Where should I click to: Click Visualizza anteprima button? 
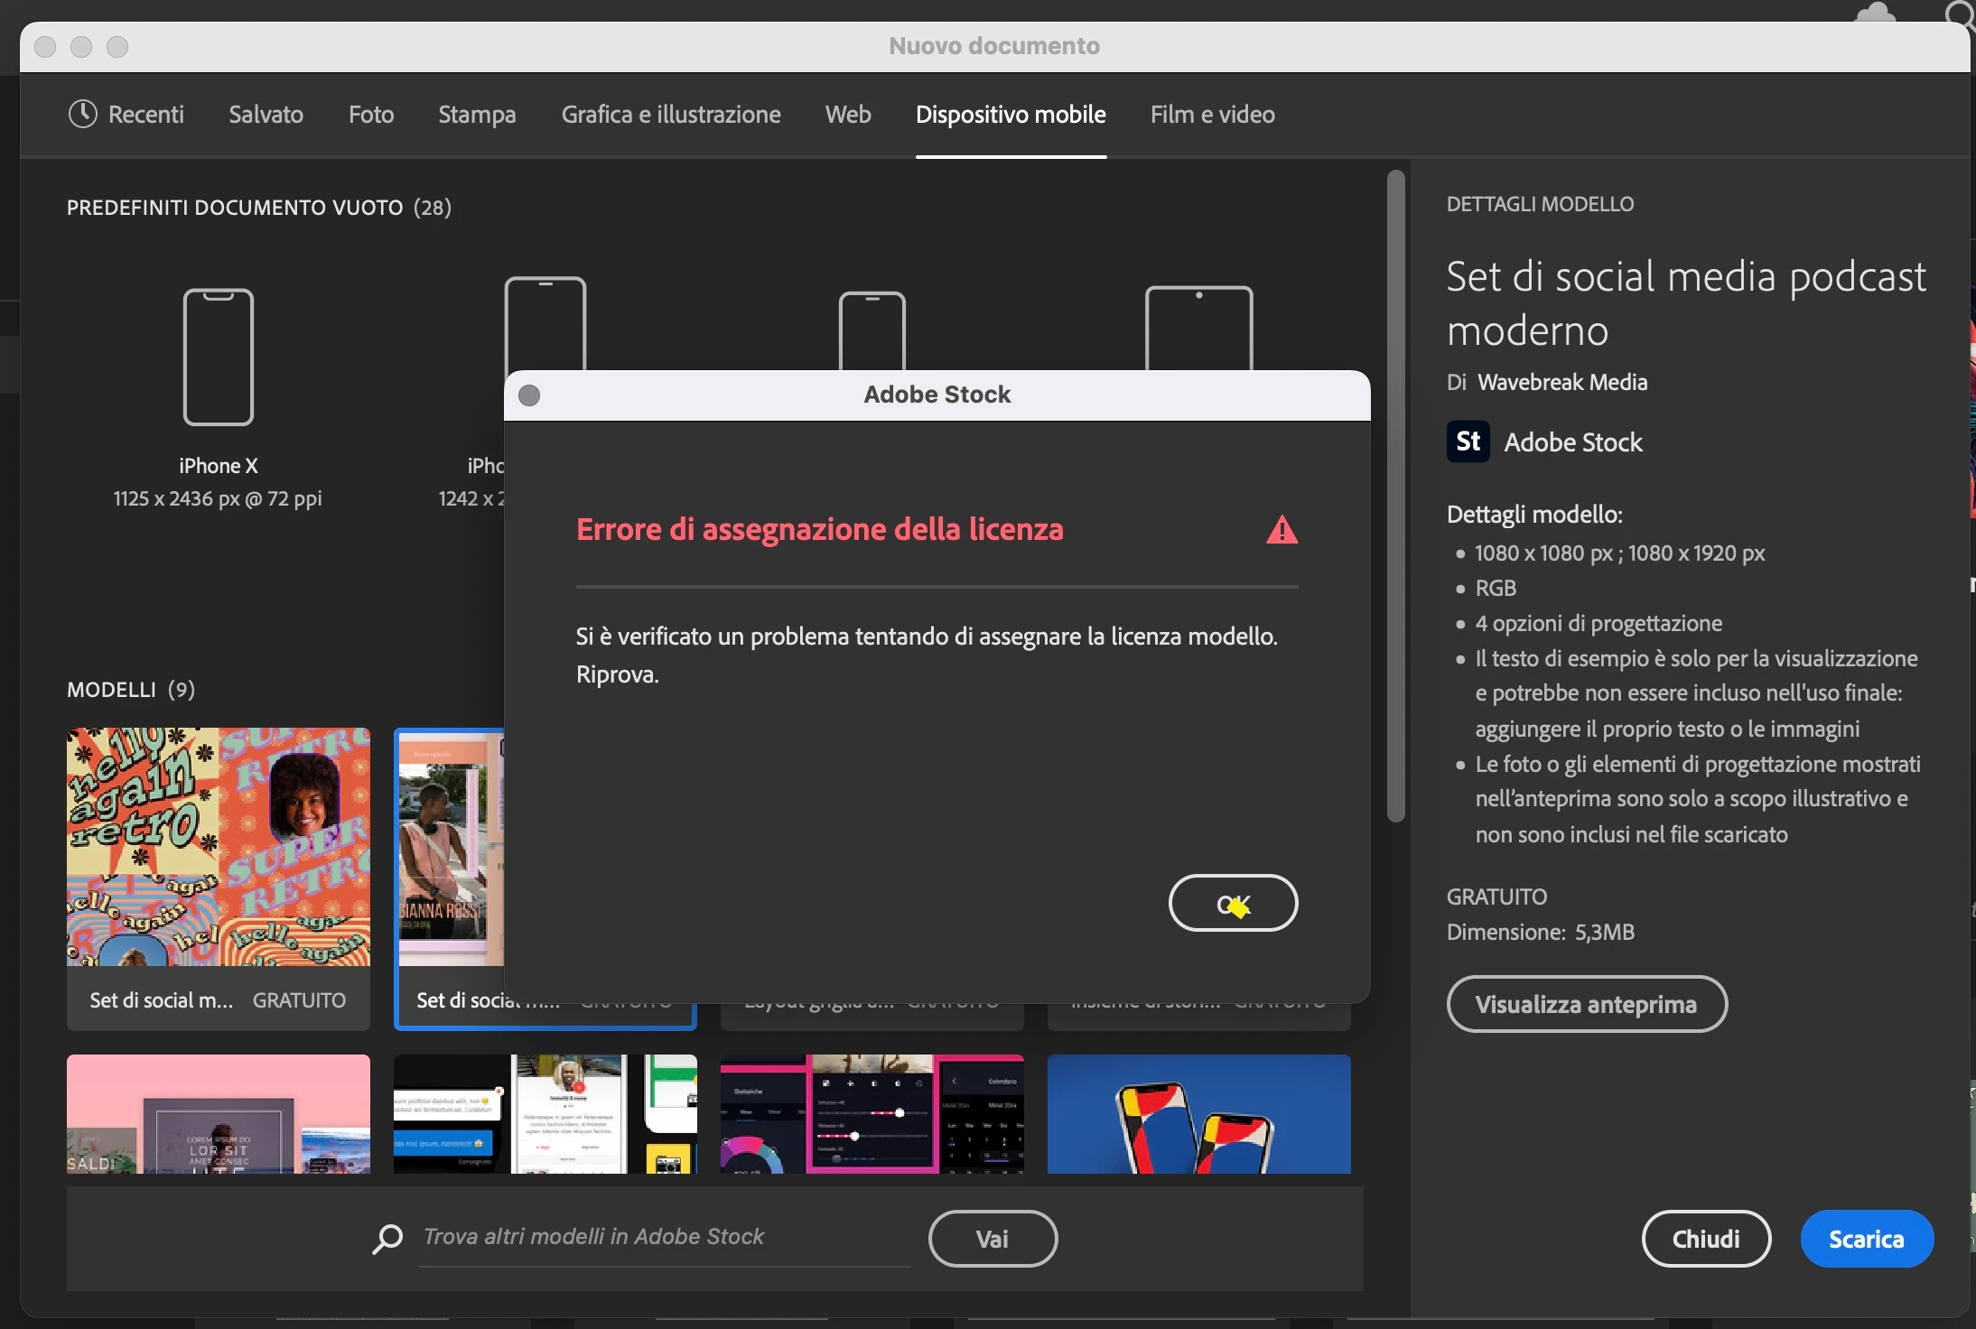[1586, 1004]
